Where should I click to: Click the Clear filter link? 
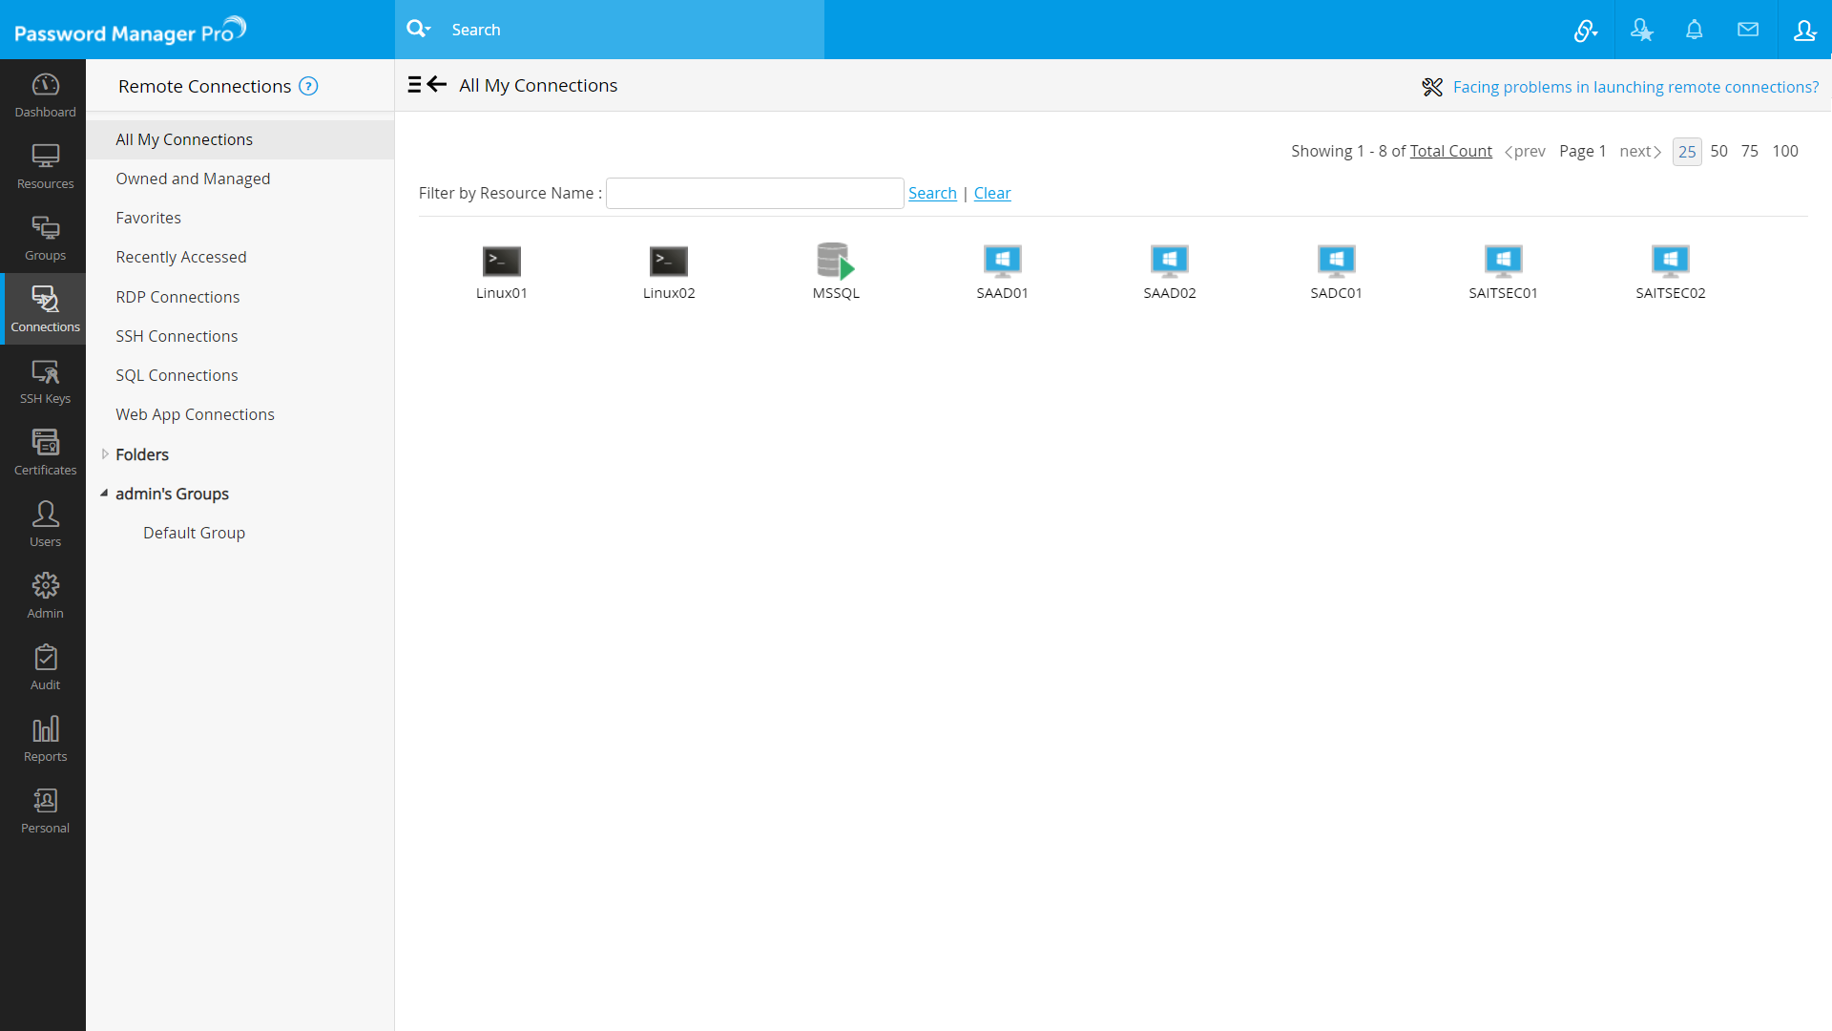[992, 193]
